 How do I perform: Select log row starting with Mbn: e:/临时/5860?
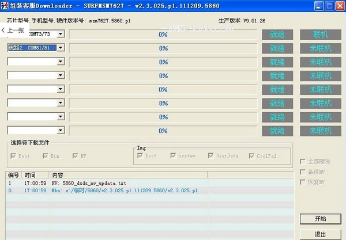[149, 191]
